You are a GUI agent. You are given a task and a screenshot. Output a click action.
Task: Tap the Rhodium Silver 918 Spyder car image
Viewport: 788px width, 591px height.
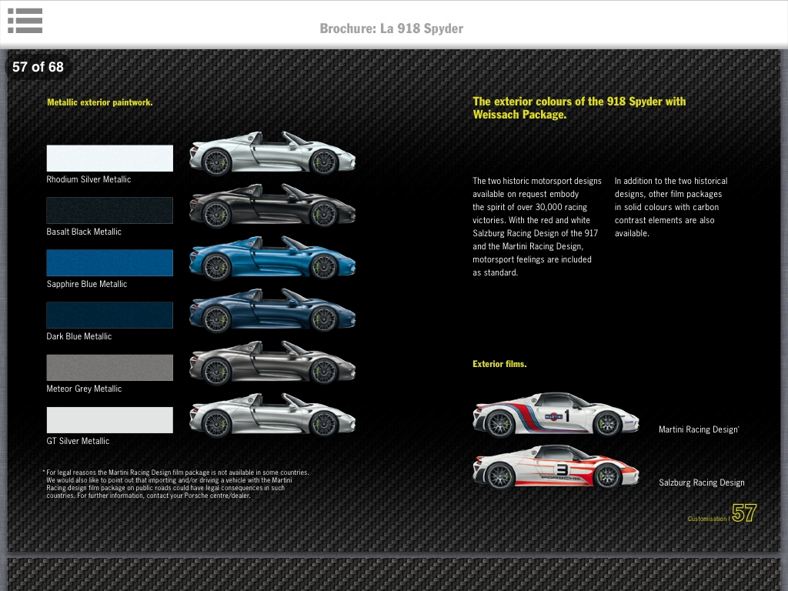point(272,153)
